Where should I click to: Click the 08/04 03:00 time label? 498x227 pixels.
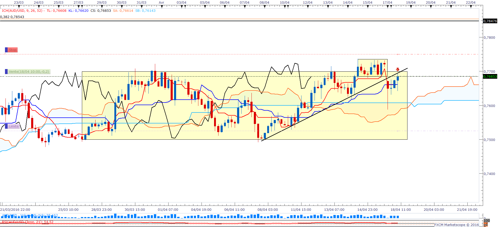tap(268, 209)
